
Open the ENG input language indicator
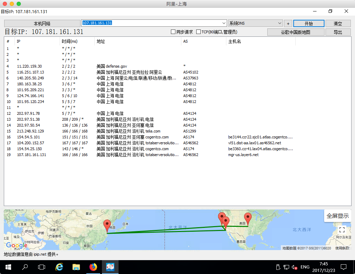(305, 267)
